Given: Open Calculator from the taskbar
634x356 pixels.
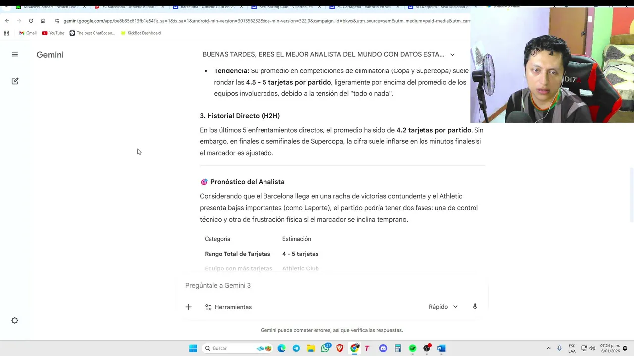Looking at the screenshot, I should click(398, 348).
